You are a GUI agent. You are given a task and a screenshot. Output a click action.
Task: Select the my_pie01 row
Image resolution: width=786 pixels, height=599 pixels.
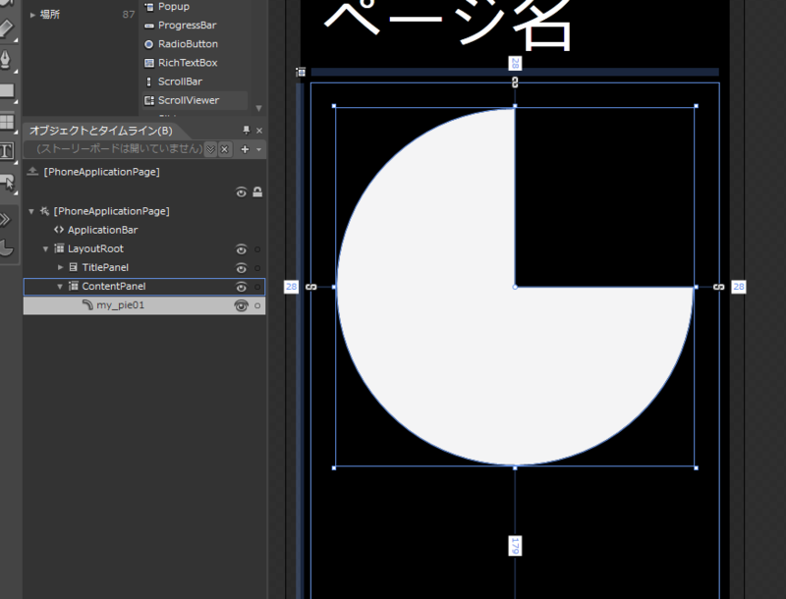point(144,305)
